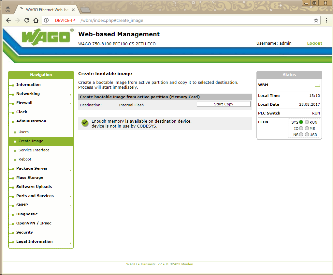Click the Local Time value 13:10
The height and width of the screenshot is (275, 333).
314,96
